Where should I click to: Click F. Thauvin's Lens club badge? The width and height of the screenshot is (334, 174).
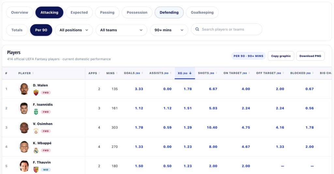tap(36, 169)
